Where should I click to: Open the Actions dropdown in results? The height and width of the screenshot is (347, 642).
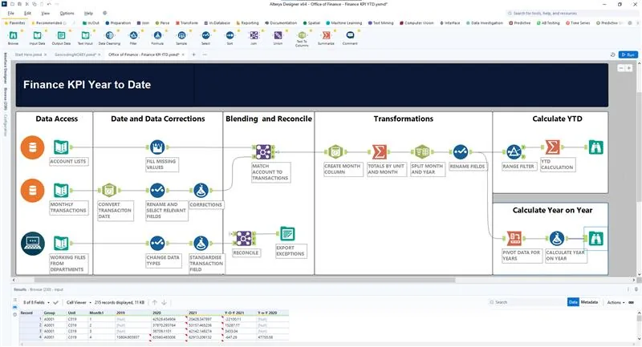[x=616, y=302]
